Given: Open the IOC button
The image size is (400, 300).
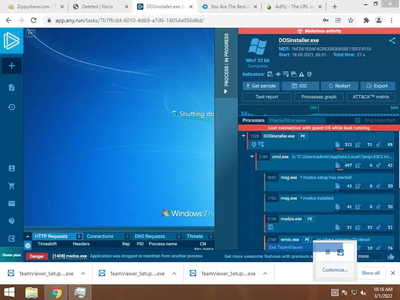Looking at the screenshot, I should click(300, 86).
